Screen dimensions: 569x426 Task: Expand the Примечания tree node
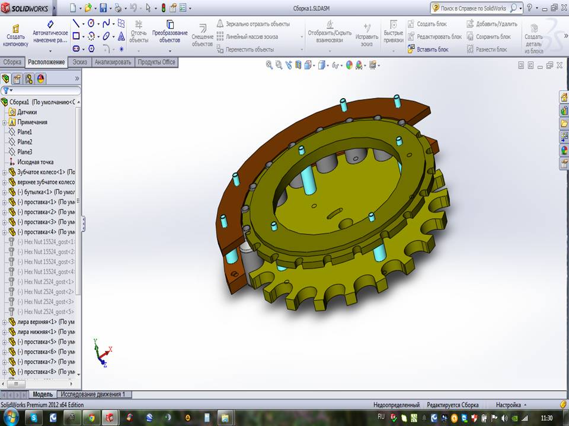(5, 122)
